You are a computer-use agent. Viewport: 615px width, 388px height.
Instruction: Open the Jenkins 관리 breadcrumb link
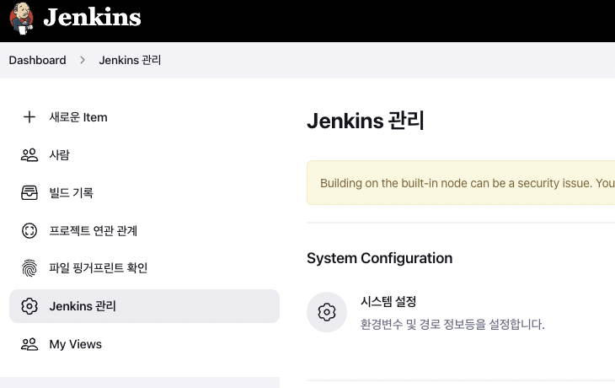tap(130, 60)
